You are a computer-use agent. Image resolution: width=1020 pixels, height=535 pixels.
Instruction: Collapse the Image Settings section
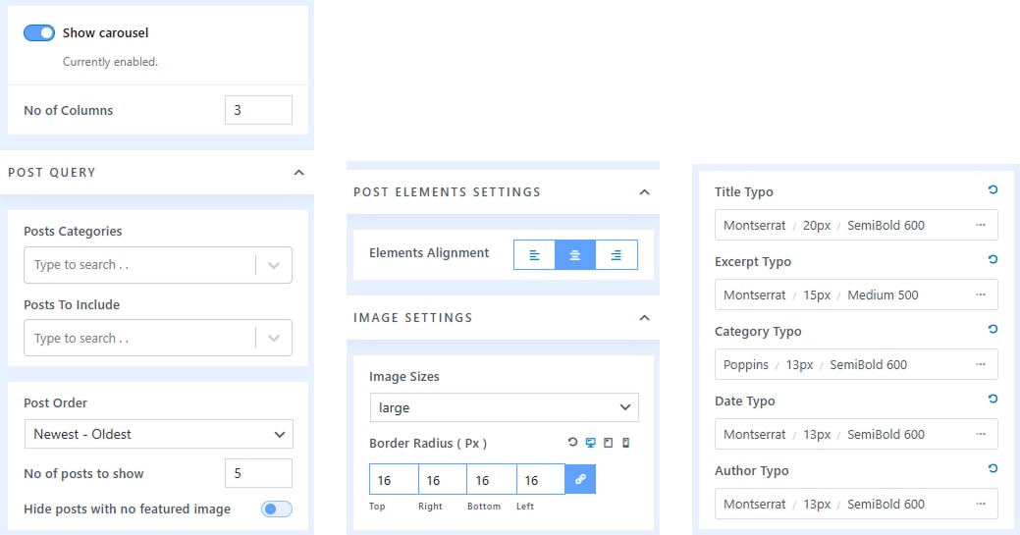[644, 318]
